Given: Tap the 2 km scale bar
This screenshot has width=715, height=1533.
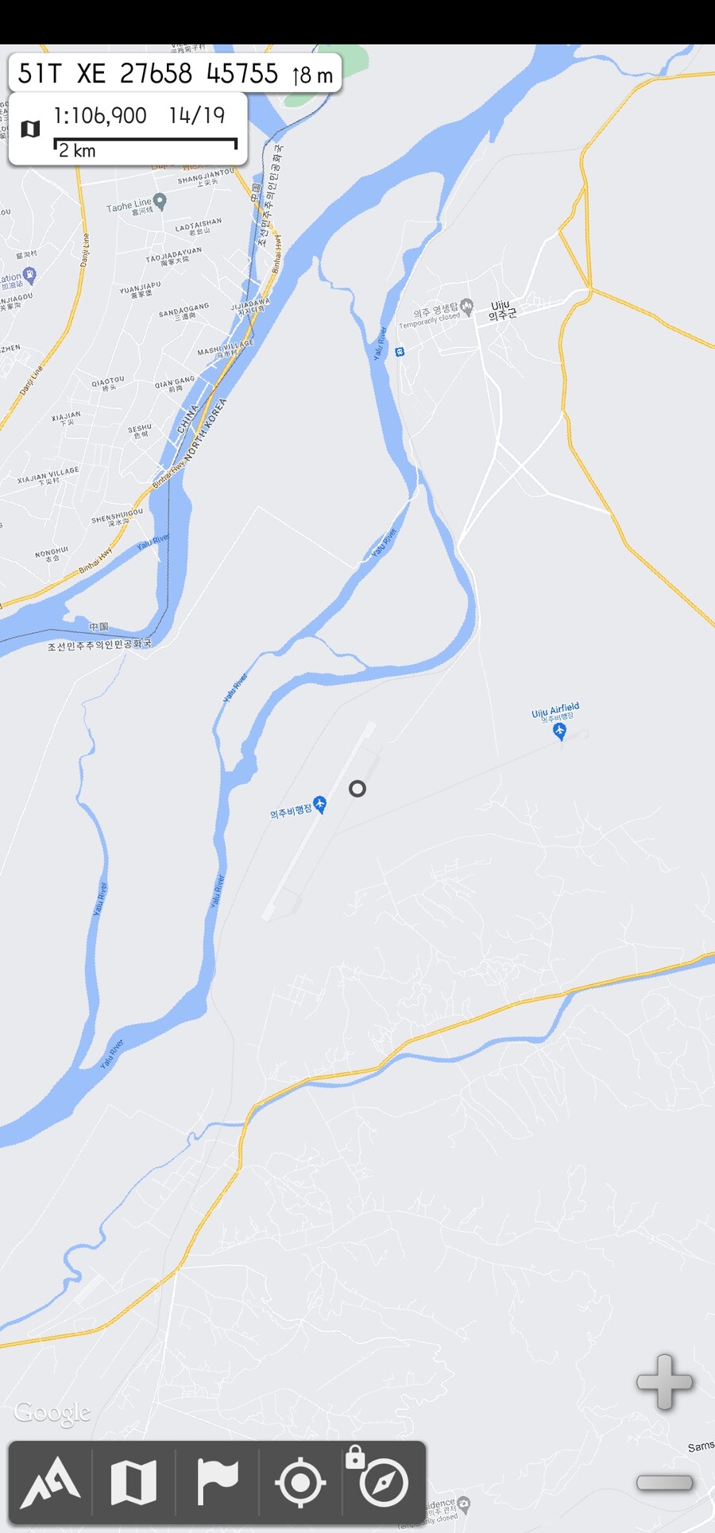Looking at the screenshot, I should point(145,147).
